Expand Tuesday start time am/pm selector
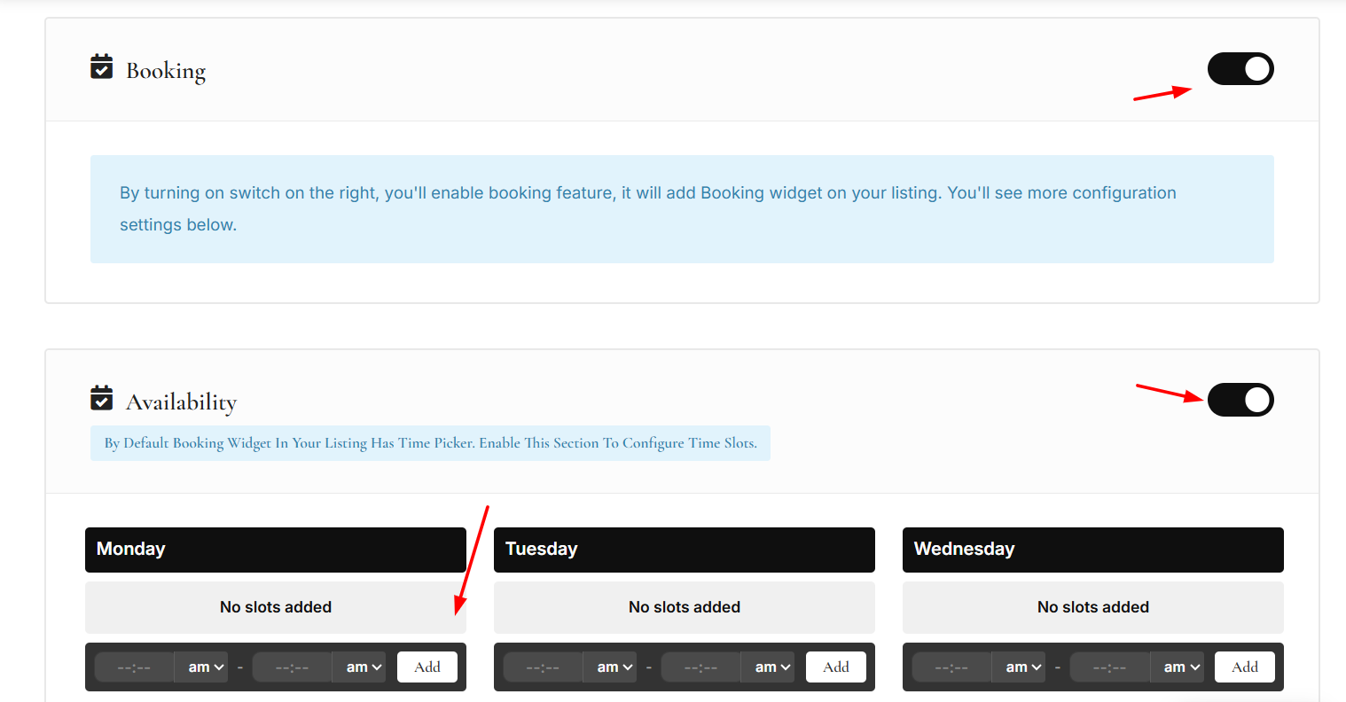This screenshot has width=1346, height=702. pyautogui.click(x=614, y=667)
